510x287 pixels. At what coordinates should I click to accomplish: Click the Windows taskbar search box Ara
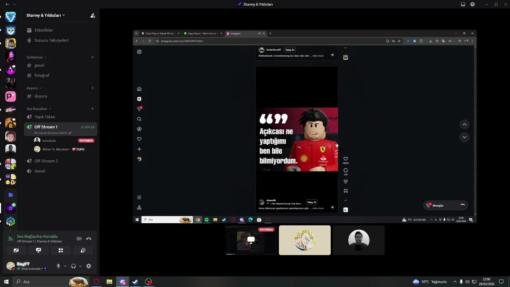point(51,282)
